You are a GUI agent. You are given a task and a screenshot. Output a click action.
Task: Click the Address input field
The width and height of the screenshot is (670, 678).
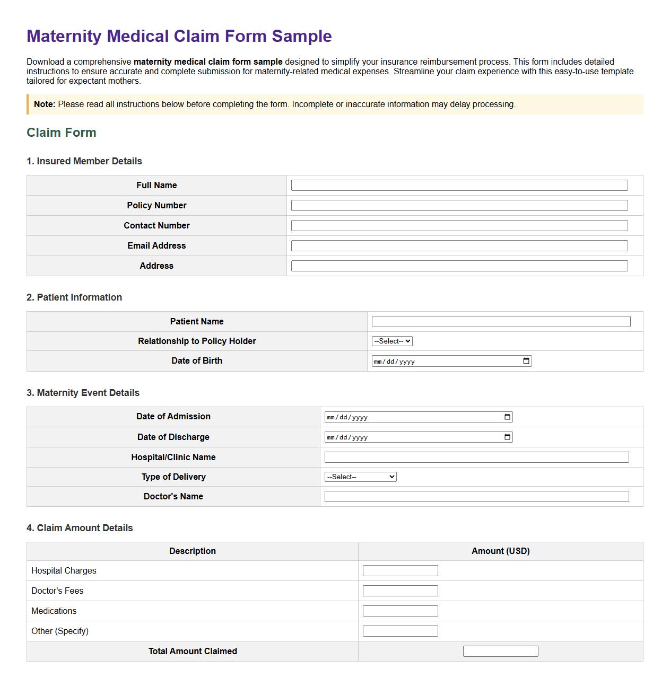(458, 266)
